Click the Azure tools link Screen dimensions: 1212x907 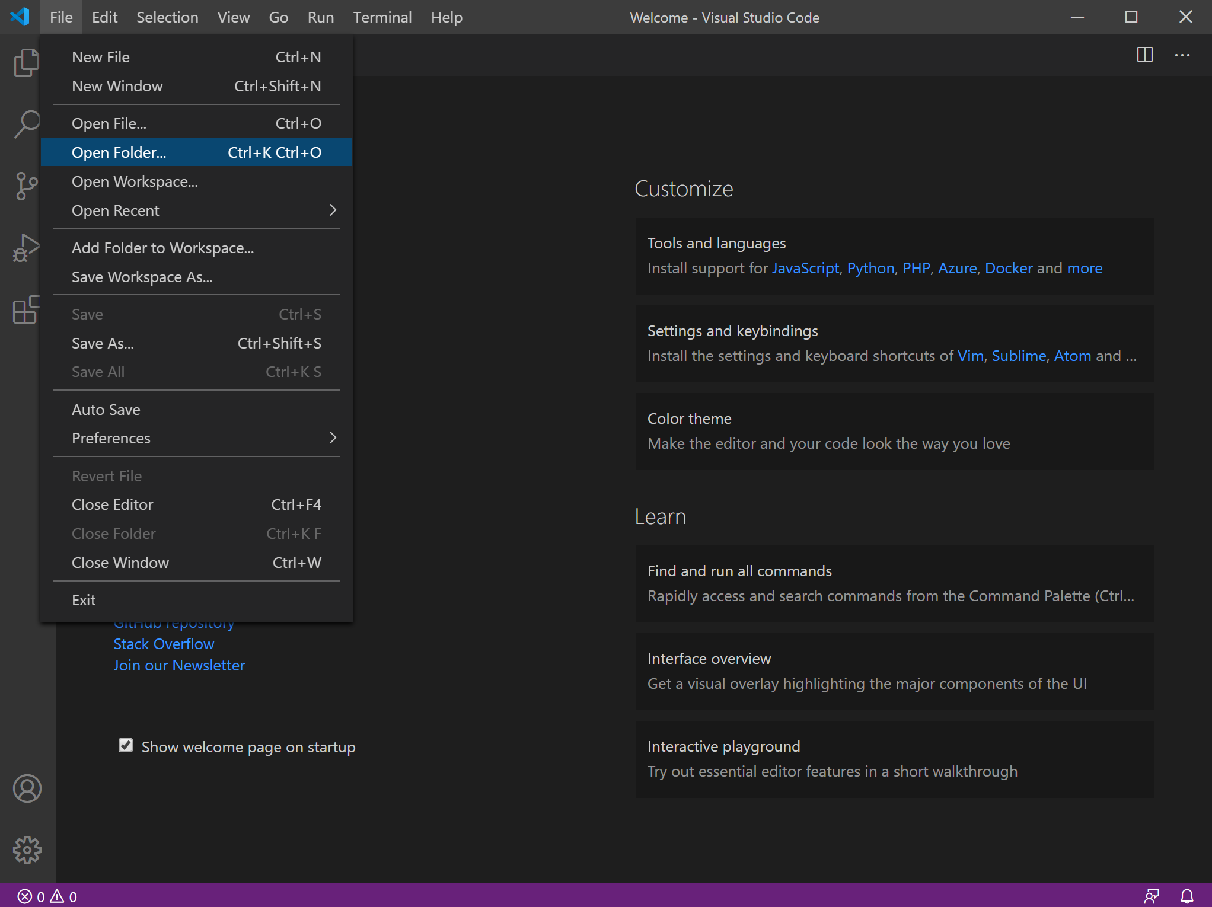coord(957,268)
